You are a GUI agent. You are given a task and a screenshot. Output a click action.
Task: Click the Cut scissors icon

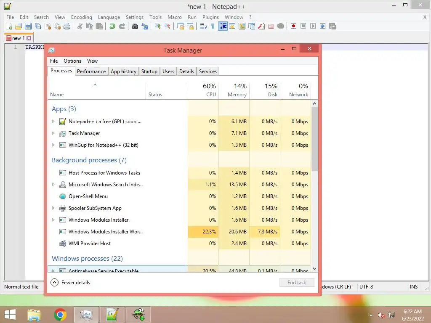point(80,26)
